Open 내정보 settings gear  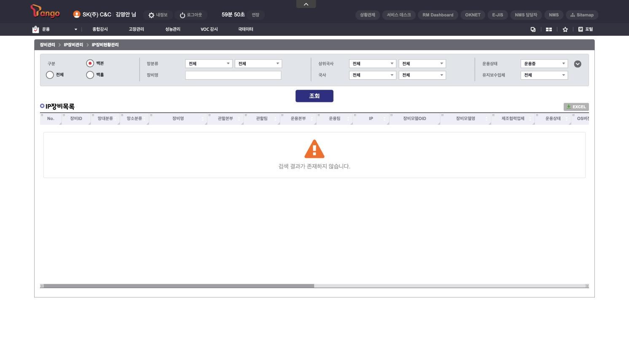point(158,15)
